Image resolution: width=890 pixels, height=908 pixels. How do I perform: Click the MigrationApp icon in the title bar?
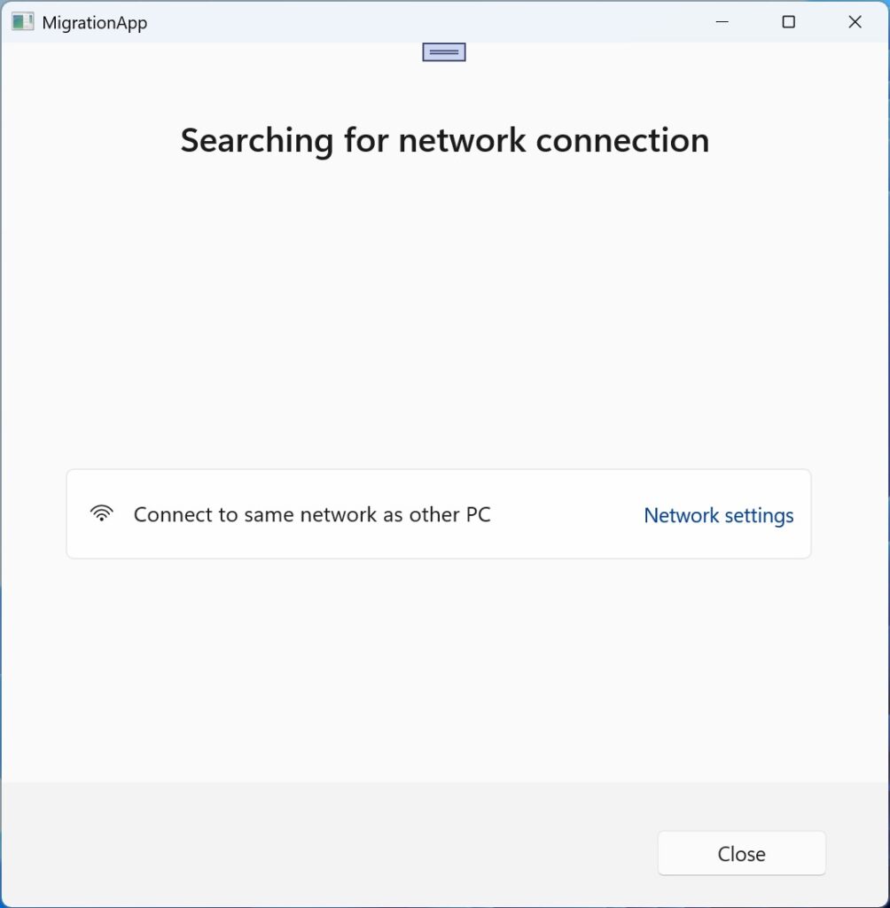coord(22,21)
